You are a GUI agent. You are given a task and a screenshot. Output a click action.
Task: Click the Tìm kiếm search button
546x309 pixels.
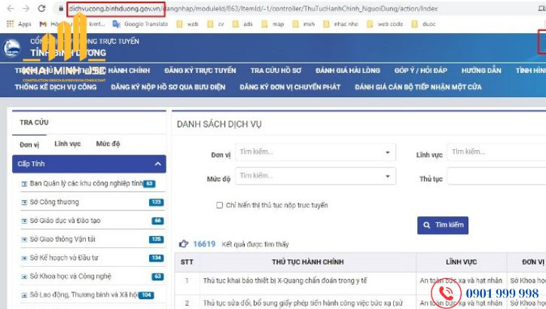(443, 225)
